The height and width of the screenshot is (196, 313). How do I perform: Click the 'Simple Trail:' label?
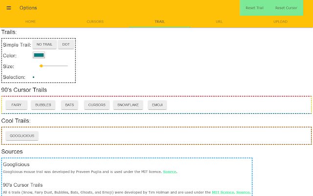17,45
